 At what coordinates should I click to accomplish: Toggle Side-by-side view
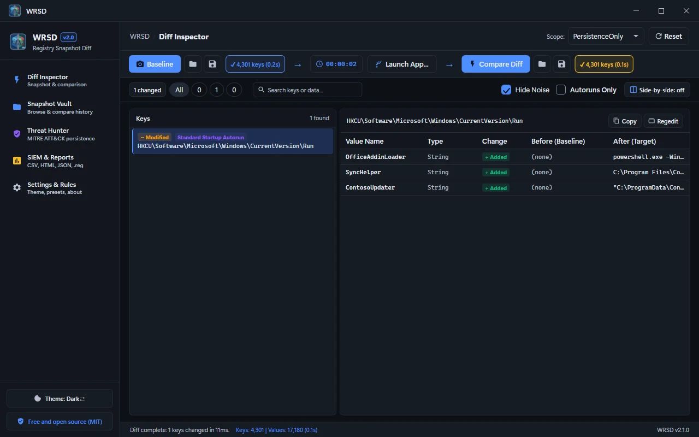[x=657, y=90]
